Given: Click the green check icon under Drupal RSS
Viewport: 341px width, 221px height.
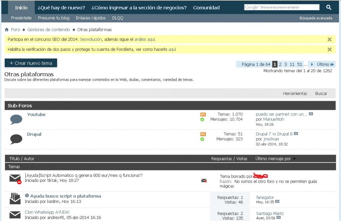Looking at the screenshot, I should pos(202,139).
